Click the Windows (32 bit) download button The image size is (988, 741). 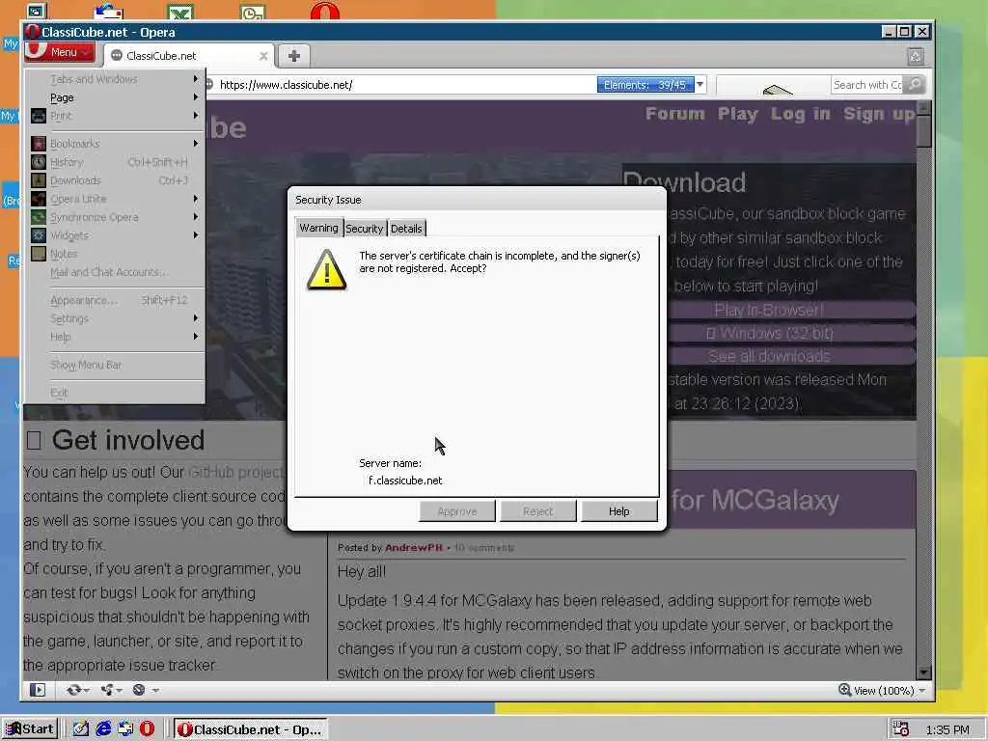(x=769, y=333)
